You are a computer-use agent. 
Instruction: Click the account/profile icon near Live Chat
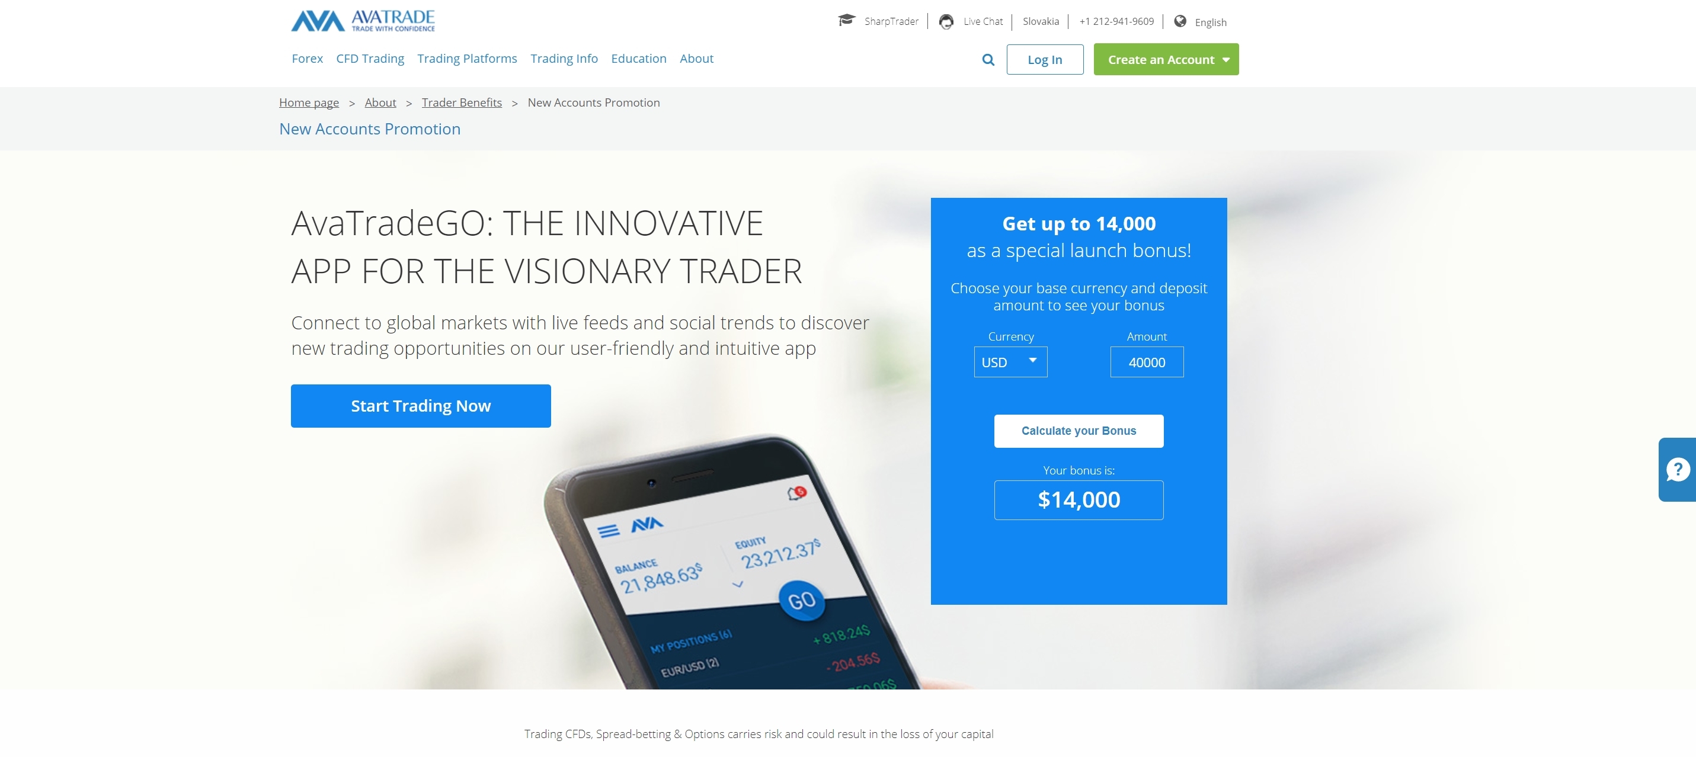pos(945,21)
